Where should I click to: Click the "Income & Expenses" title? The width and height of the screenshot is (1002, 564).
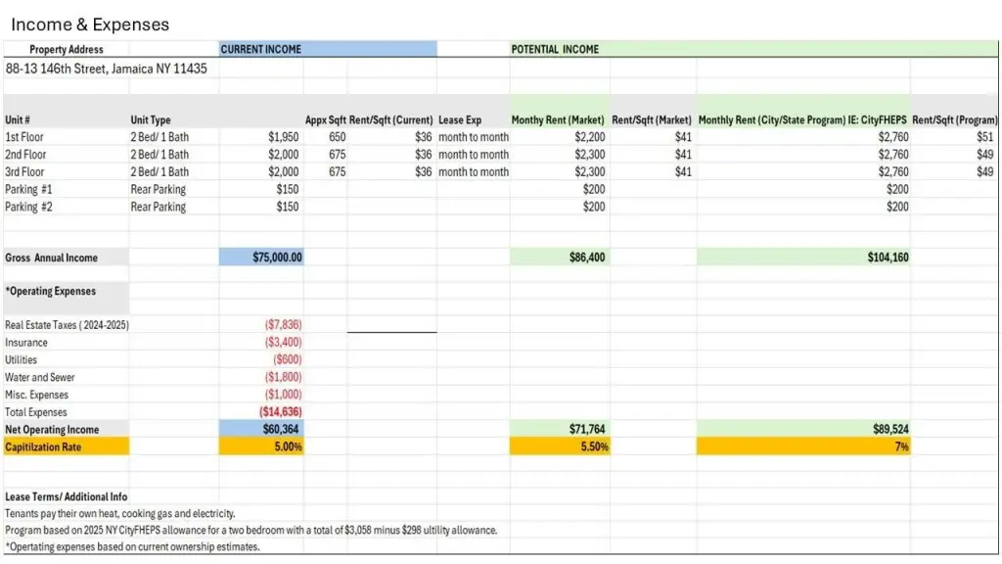click(x=90, y=24)
